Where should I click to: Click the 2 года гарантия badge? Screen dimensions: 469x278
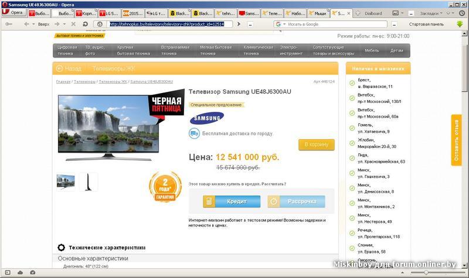[x=165, y=187]
